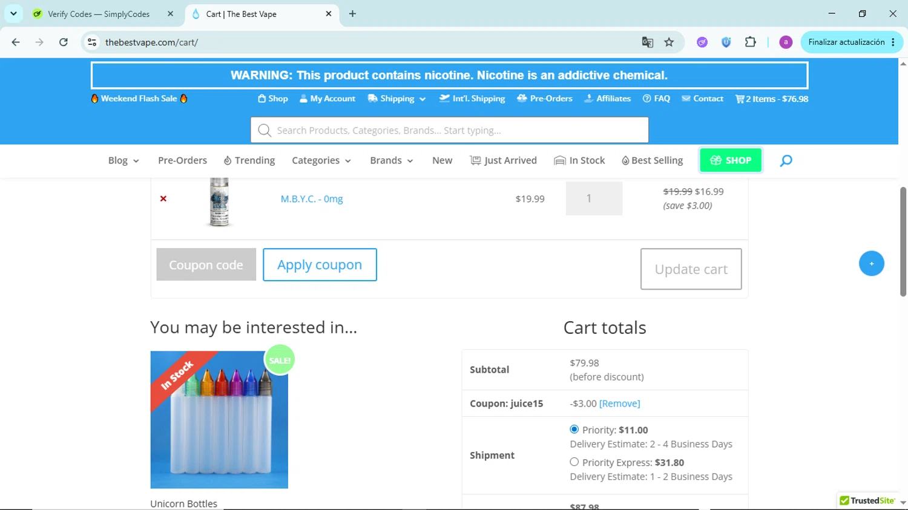
Task: Click the Coupon code input field
Action: (x=206, y=264)
